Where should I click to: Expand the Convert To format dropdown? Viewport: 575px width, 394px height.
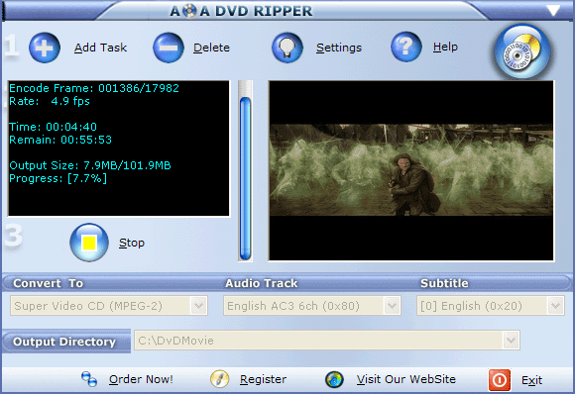coord(198,305)
